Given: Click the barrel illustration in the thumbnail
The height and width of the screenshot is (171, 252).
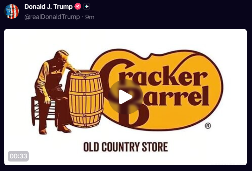Looking at the screenshot, I should point(86,99).
